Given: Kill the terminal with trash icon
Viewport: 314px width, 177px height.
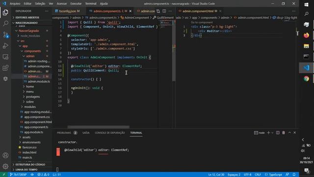Looking at the screenshot, I should (x=284, y=133).
